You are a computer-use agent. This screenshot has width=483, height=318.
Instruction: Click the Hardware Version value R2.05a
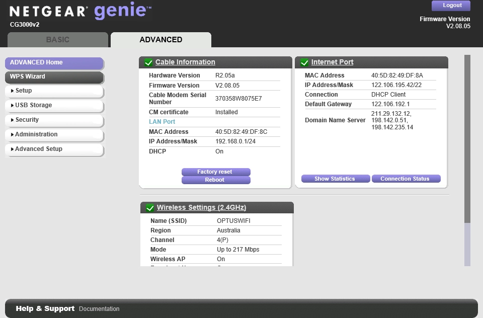[225, 75]
